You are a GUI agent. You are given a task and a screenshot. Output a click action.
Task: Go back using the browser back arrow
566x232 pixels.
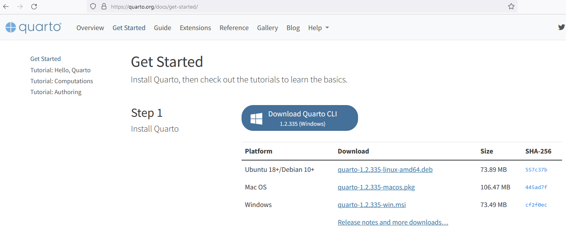point(6,6)
